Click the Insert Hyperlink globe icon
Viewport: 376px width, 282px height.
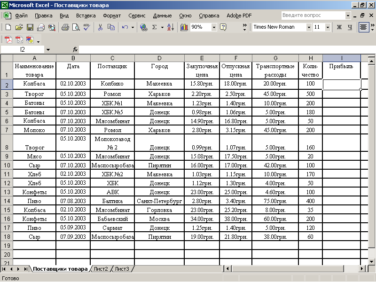144,27
